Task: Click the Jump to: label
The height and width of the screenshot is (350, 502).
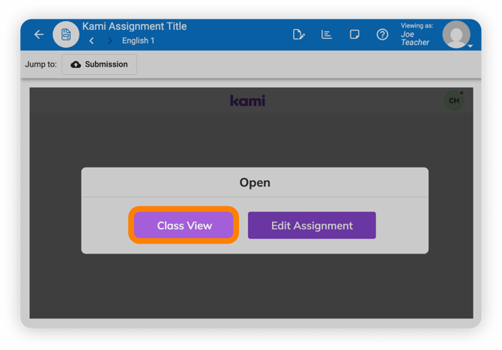Action: coord(41,64)
